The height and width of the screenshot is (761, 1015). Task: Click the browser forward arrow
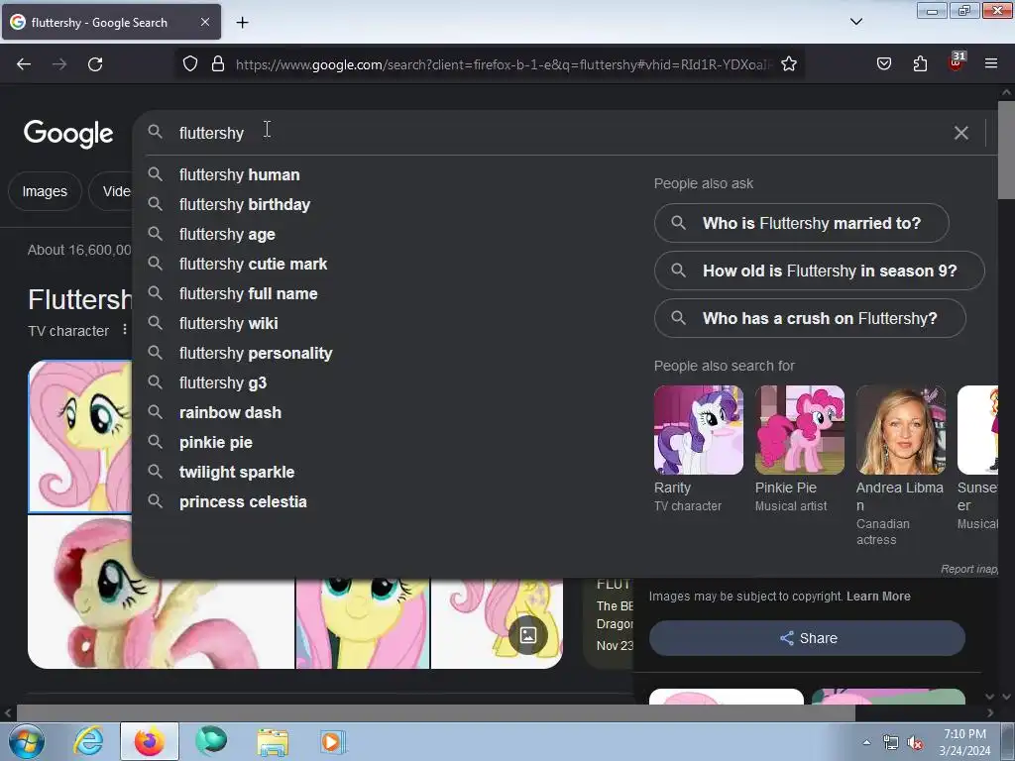[59, 64]
